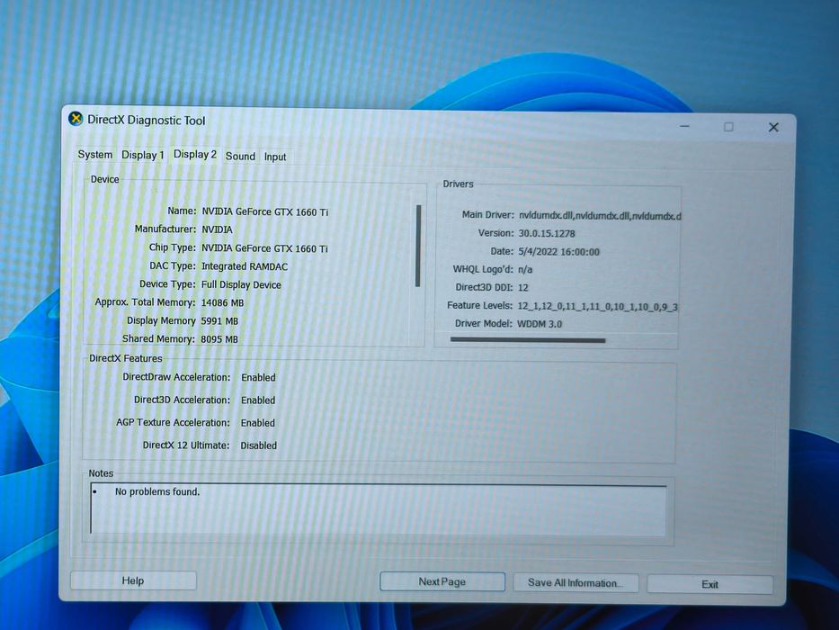Screen dimensions: 839x630
Task: Click the DirectX Features group label
Action: tap(125, 358)
